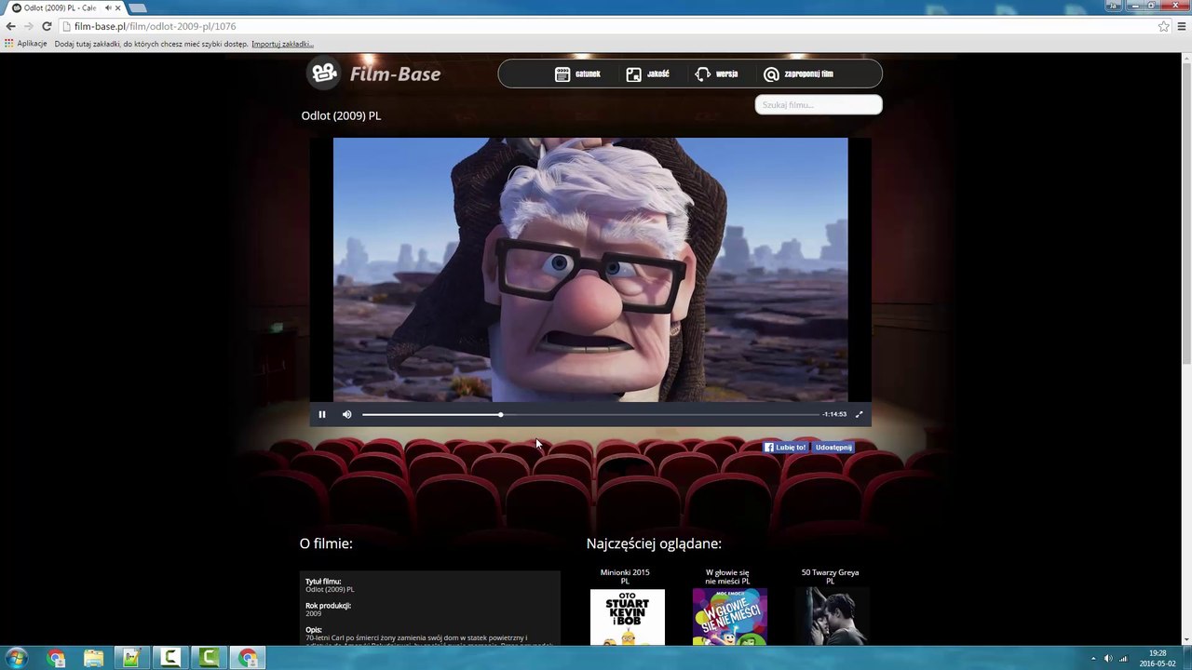Click the Odlot (2009) PL heading
Viewport: 1192px width, 670px height.
[x=341, y=115]
